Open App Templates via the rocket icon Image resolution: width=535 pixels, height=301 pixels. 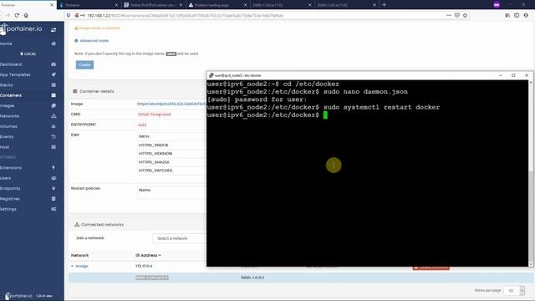click(53, 74)
